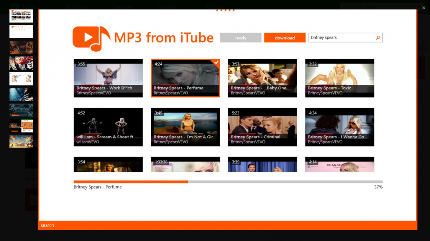Select the Britney Spears - Criminal video
The height and width of the screenshot is (241, 430).
click(263, 127)
